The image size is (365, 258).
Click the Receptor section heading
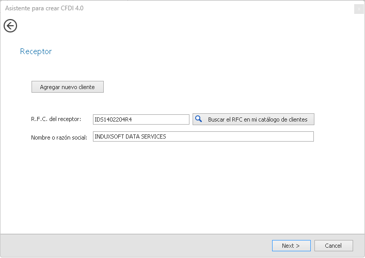[x=36, y=51]
